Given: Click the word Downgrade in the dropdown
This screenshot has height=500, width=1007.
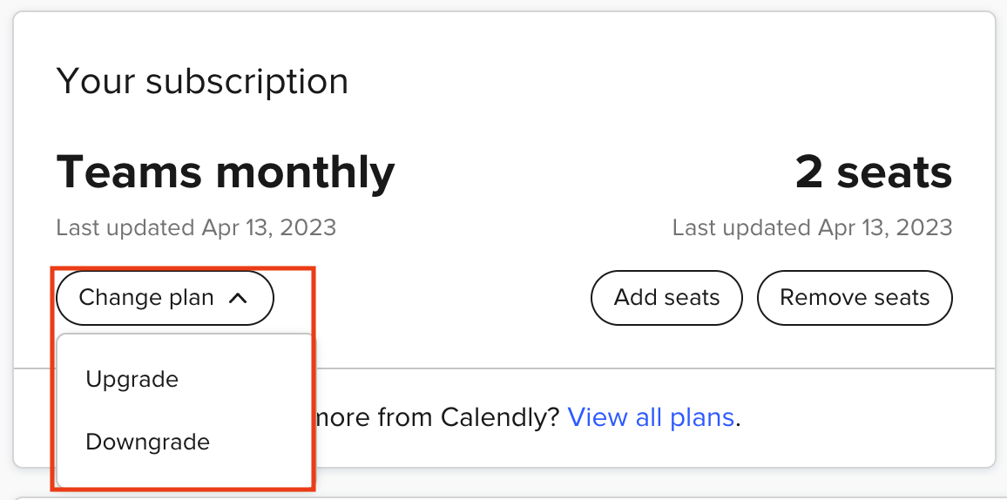Looking at the screenshot, I should point(148,442).
